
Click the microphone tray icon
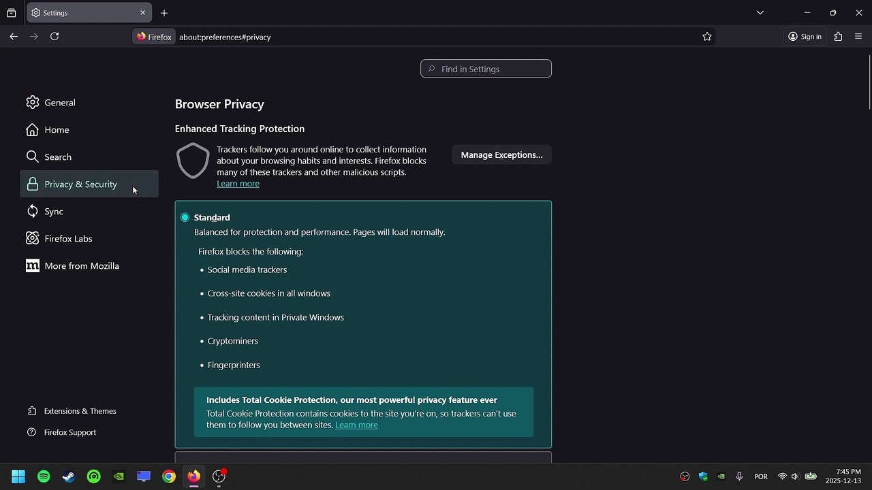pyautogui.click(x=739, y=476)
